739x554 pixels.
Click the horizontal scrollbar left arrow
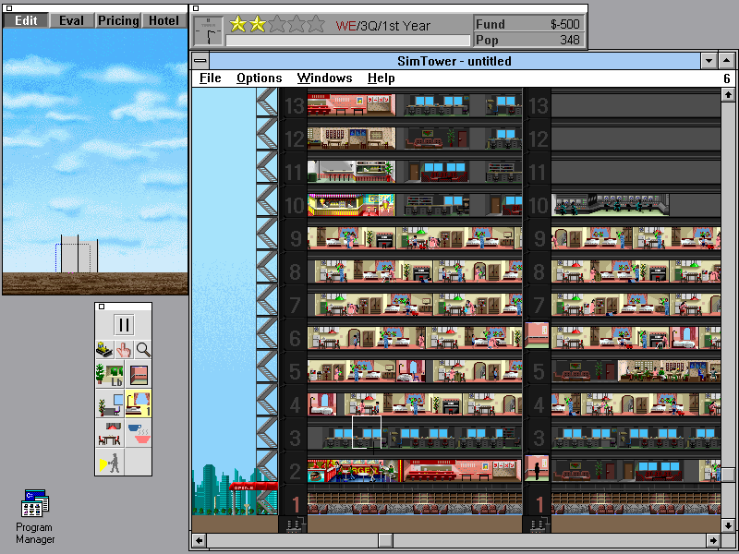[x=200, y=540]
